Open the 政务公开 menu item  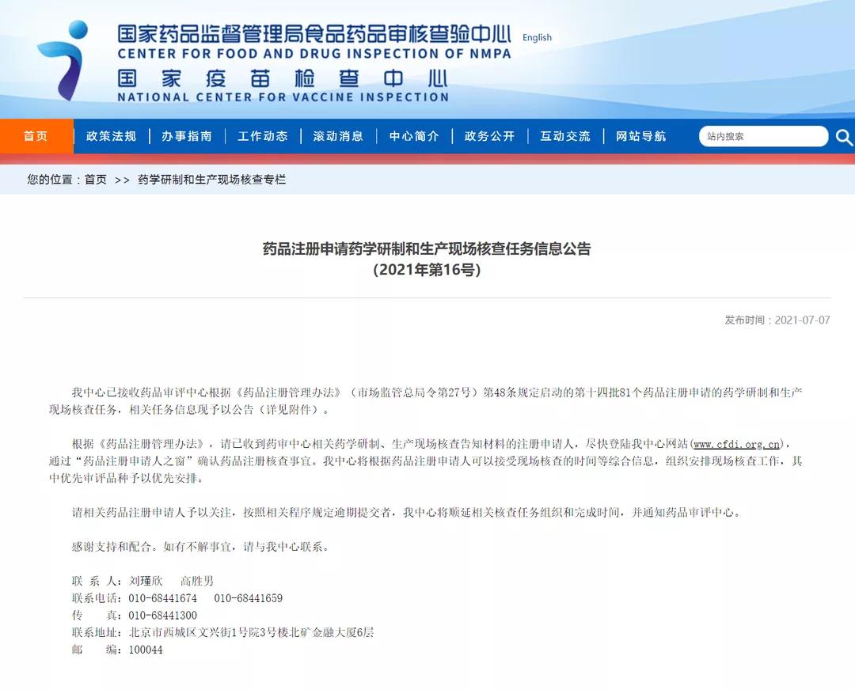coord(489,136)
